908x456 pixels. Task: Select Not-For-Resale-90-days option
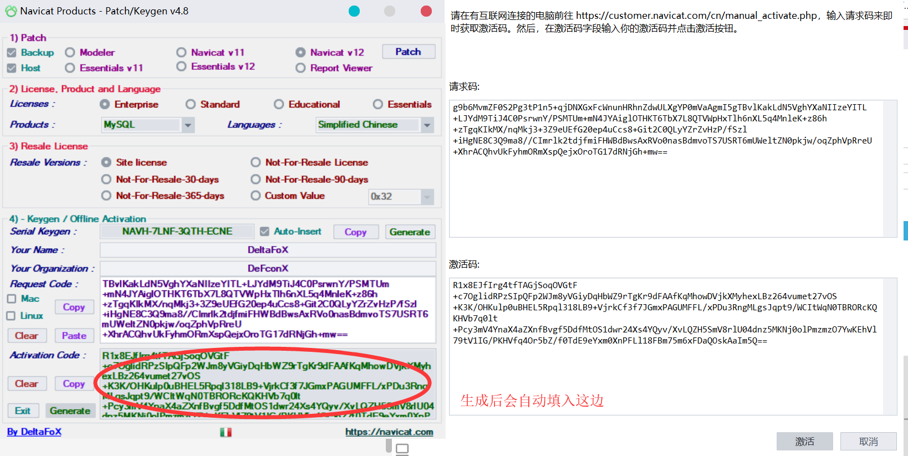[x=256, y=180]
